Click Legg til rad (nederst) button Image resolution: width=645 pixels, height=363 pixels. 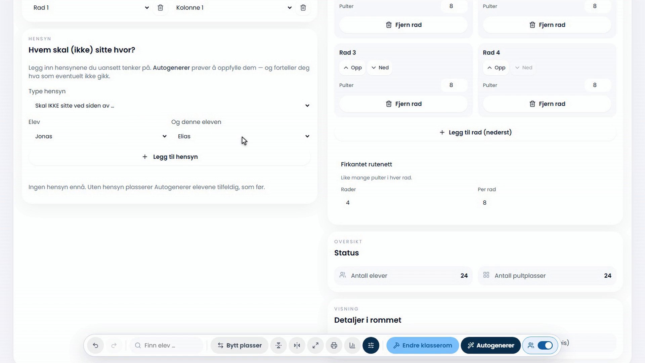tap(475, 132)
